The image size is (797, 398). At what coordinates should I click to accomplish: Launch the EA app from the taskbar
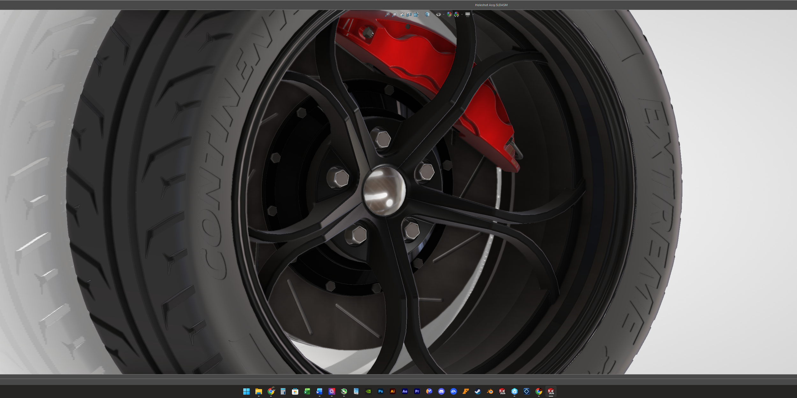coord(454,391)
